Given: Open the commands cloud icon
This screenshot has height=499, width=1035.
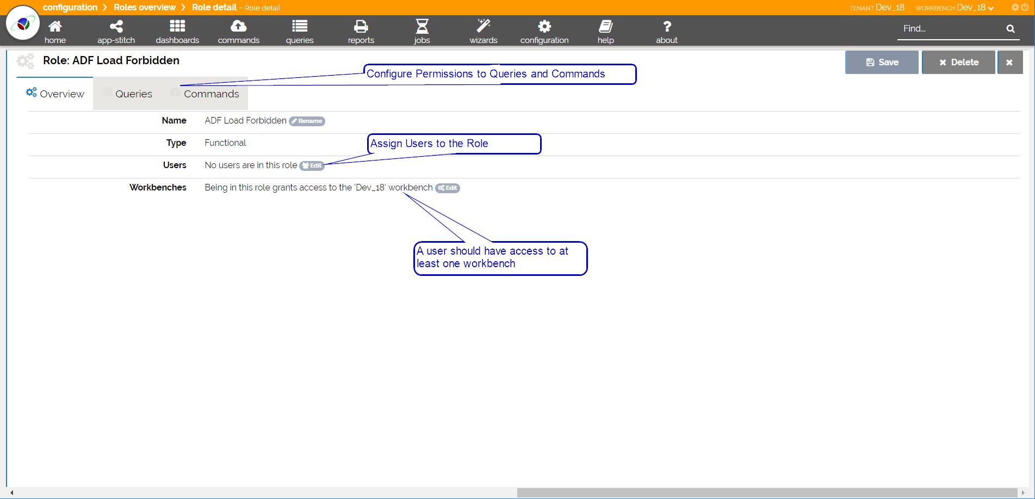Looking at the screenshot, I should point(238,27).
